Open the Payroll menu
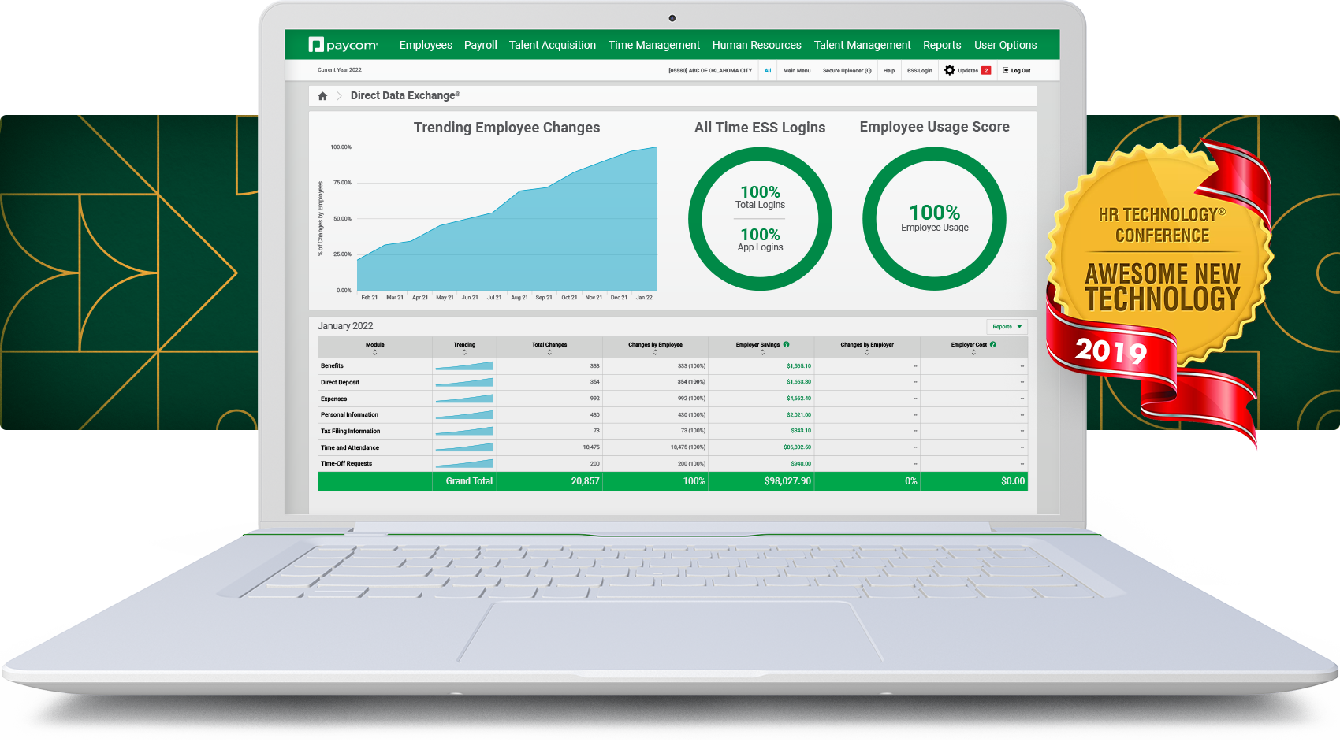 click(x=480, y=45)
